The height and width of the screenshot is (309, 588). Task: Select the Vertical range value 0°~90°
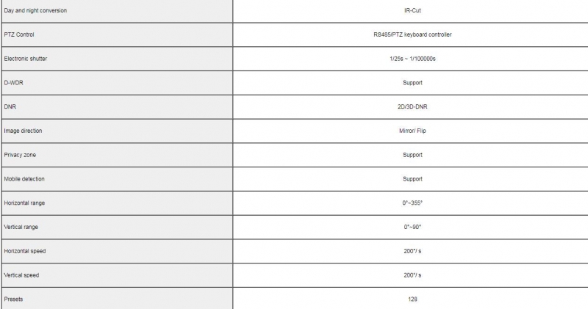(x=412, y=227)
